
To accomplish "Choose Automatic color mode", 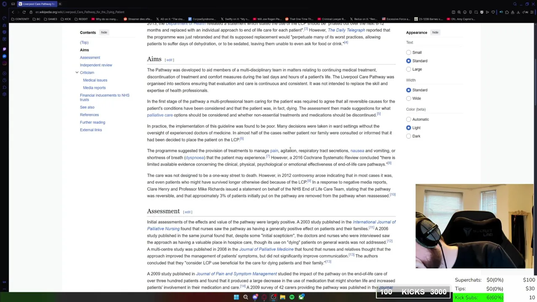I will click(409, 120).
